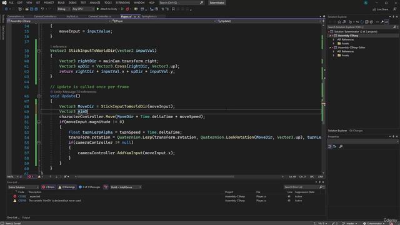The image size is (400, 225).
Task: Open the EXTENSIONS menu
Action: pos(122,2)
